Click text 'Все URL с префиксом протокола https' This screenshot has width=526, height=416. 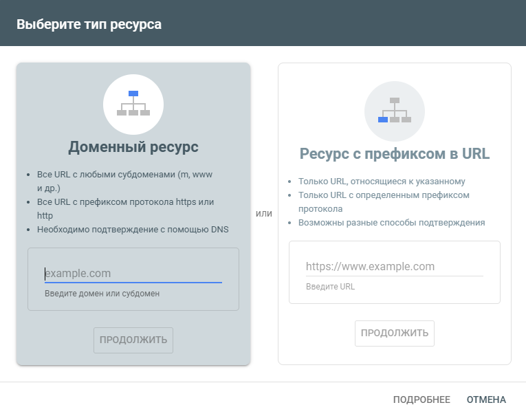(116, 202)
